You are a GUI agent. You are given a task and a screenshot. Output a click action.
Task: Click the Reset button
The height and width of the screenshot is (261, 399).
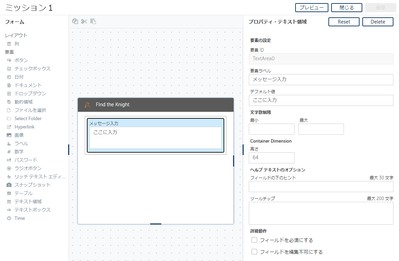(x=344, y=22)
